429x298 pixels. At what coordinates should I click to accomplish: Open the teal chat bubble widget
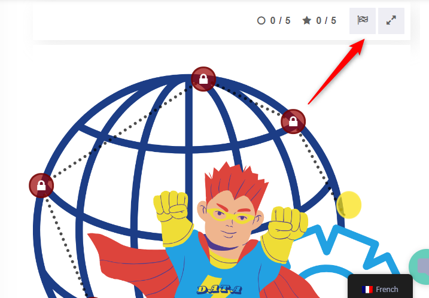click(419, 266)
